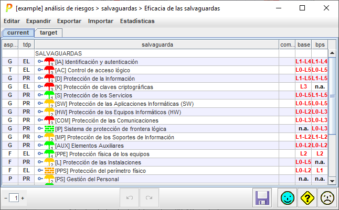Click the undo arrow button
Viewport: 339px width, 210px height.
pyautogui.click(x=129, y=198)
